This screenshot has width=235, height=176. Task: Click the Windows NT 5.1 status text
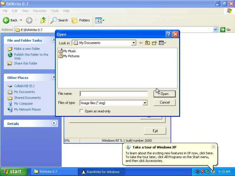click(x=127, y=141)
